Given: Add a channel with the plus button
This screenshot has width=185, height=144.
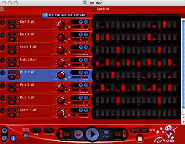Looking at the screenshot, I should tap(4, 131).
